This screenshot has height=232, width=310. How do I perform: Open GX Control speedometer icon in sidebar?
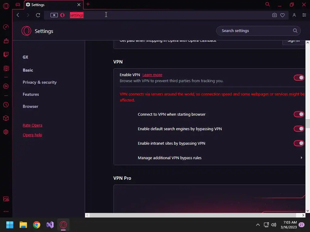(6, 27)
